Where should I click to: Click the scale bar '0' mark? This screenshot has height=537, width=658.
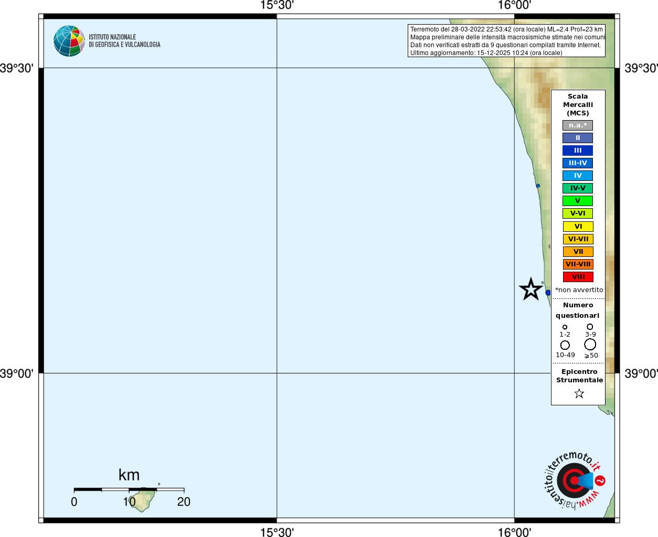pos(74,502)
